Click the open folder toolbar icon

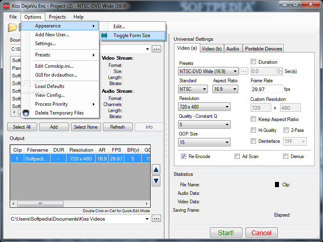tap(12, 27)
